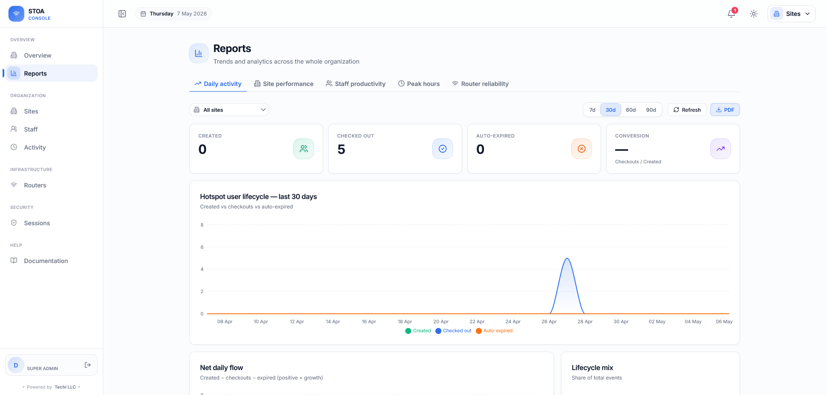Viewport: 826px width, 395px height.
Task: Switch to Peak hours tab
Action: [x=419, y=84]
